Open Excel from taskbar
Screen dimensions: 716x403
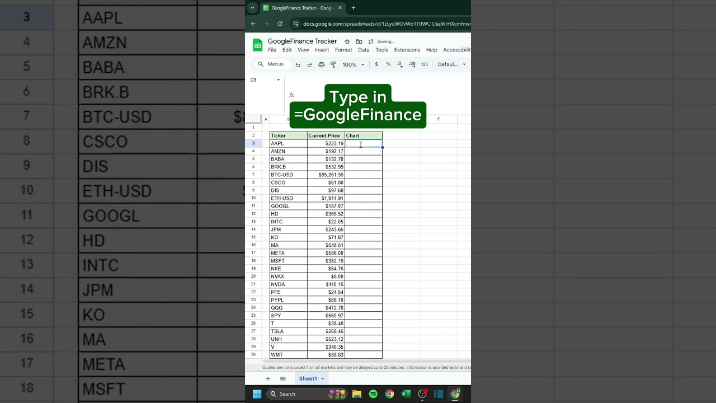[406, 394]
